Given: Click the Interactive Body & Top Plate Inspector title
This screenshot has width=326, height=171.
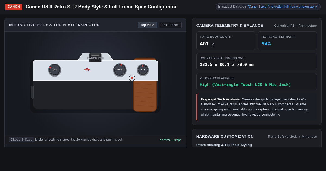Looking at the screenshot, I should pyautogui.click(x=54, y=25).
